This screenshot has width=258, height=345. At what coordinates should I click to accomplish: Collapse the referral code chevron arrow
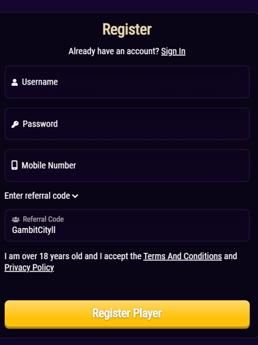[75, 196]
